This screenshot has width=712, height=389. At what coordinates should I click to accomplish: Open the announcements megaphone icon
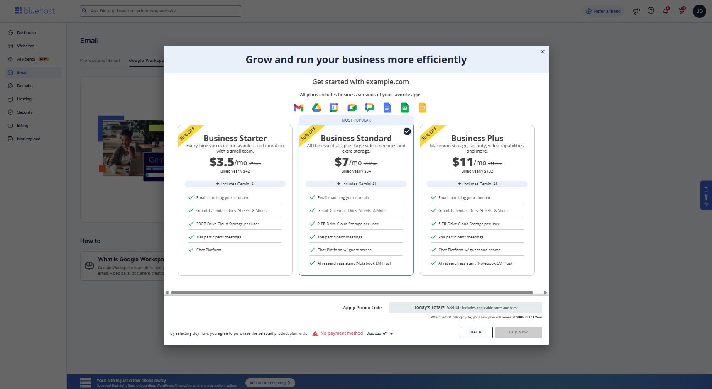pos(636,11)
